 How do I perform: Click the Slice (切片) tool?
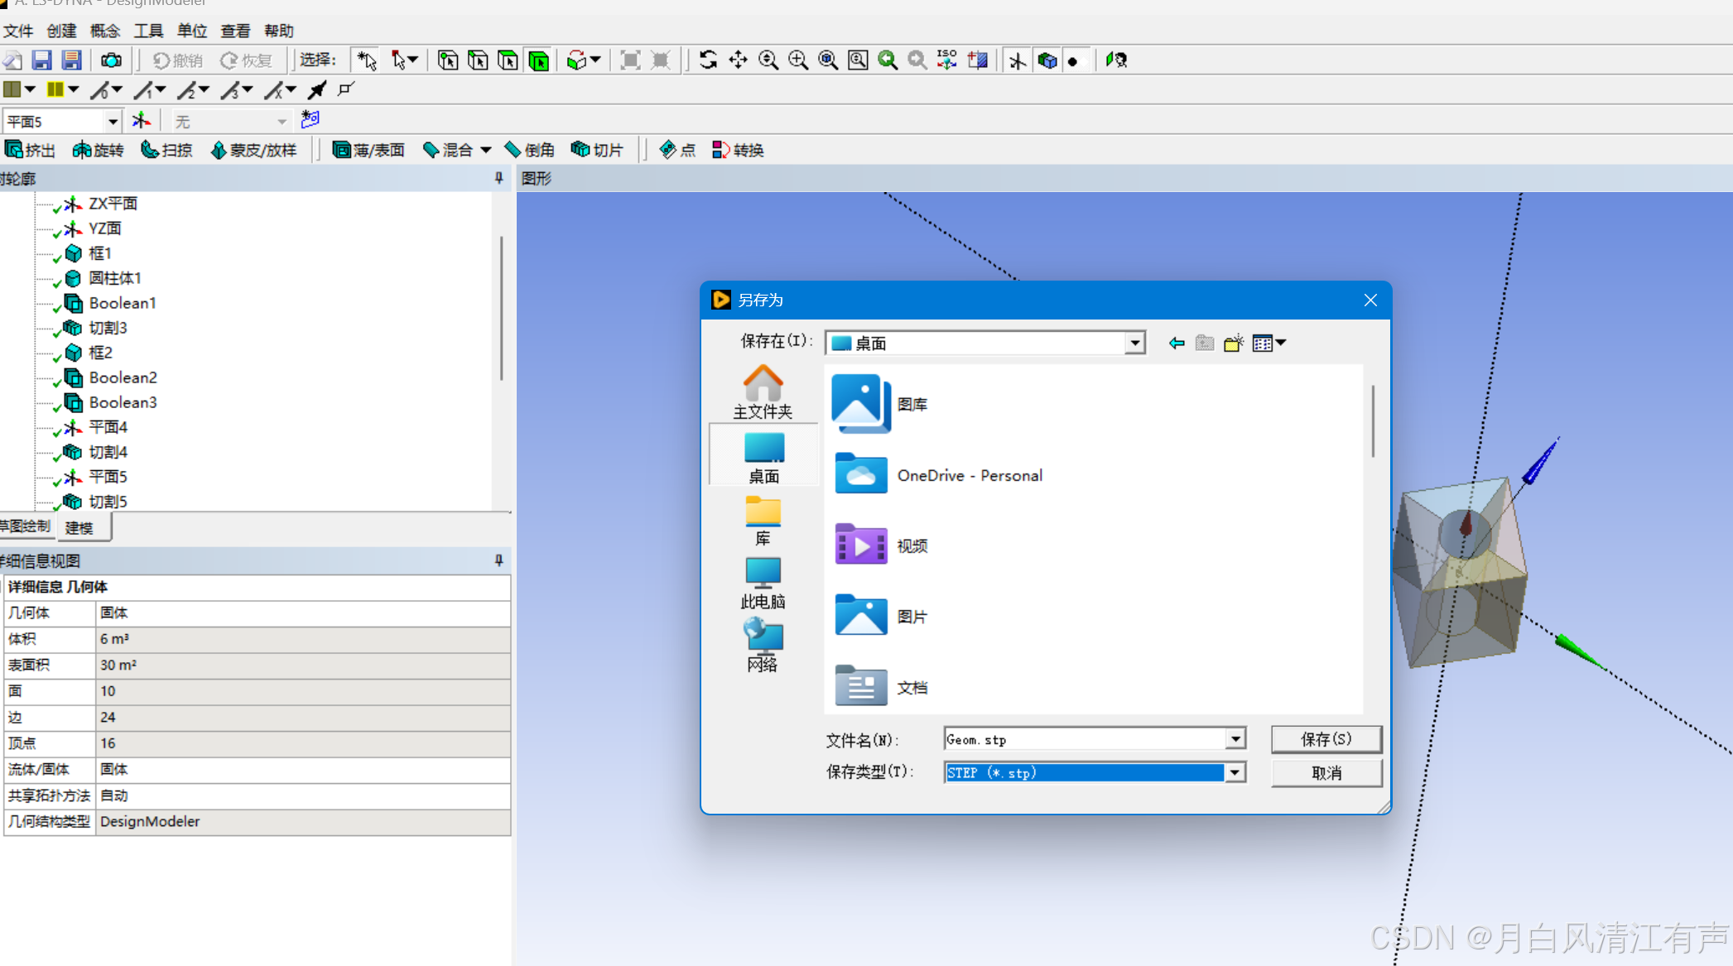coord(596,150)
